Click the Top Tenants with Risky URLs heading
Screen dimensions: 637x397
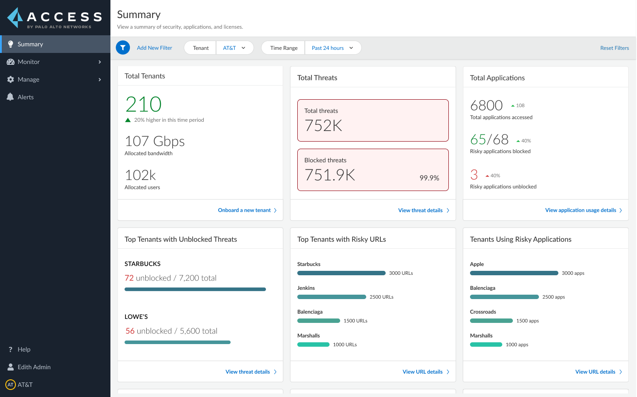[341, 239]
